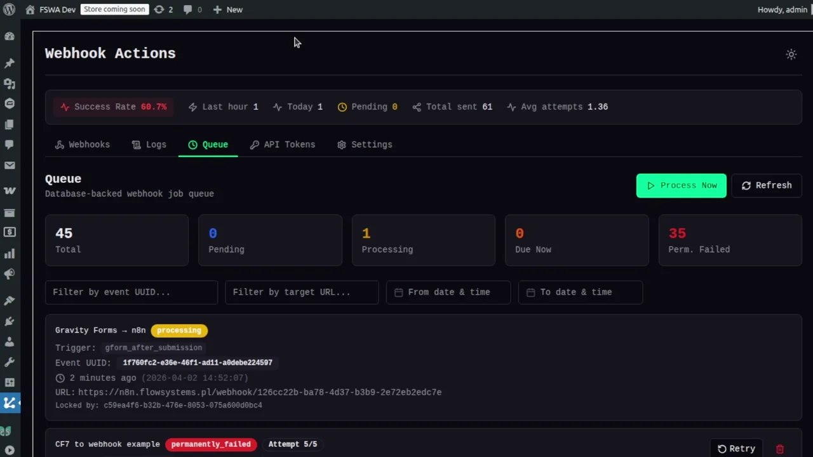Screen dimensions: 813x457
Task: Click the calendar icon in From date field
Action: click(398, 292)
